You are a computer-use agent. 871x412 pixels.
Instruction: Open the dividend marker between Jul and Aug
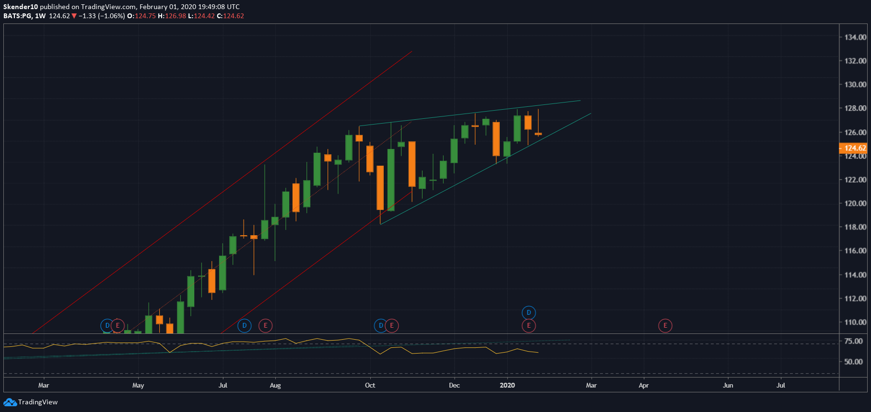point(245,326)
